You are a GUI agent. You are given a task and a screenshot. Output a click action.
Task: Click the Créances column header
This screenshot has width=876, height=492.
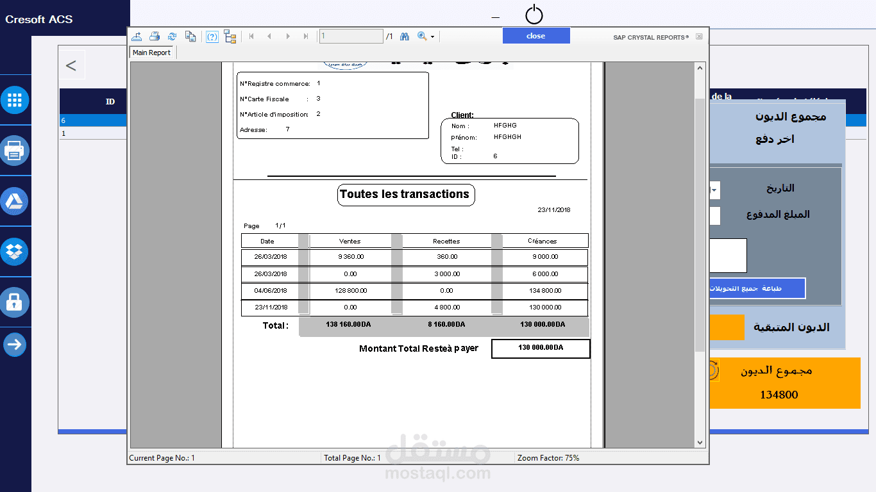543,241
